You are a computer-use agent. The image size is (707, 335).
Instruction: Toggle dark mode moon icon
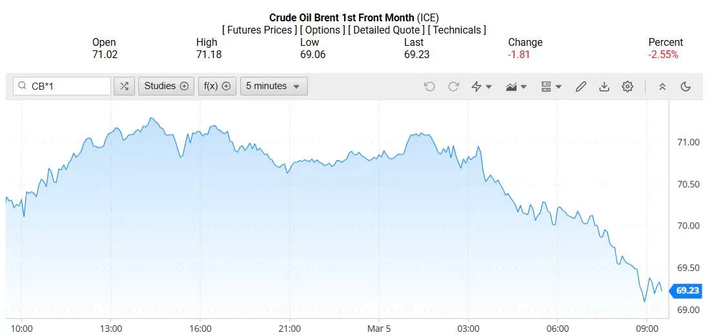(686, 86)
